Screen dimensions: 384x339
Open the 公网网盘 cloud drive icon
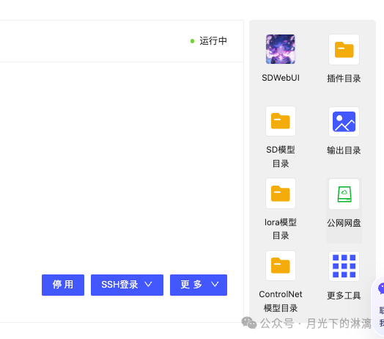[x=344, y=194]
